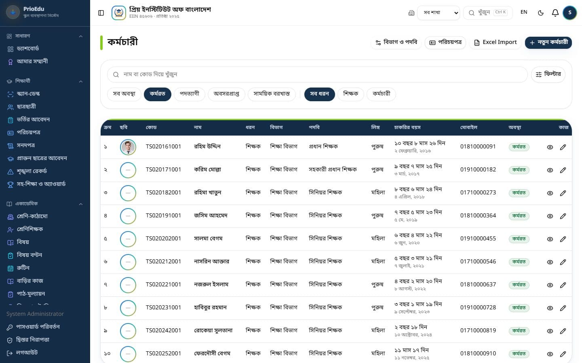Viewport: 582px width, 363px height.
Task: Collapse the একাডেমিক sidebar section
Action: pos(45,204)
